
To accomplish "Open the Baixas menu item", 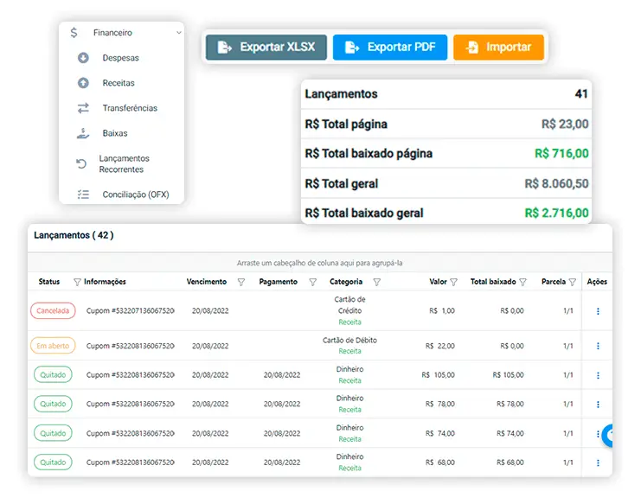I will point(115,133).
